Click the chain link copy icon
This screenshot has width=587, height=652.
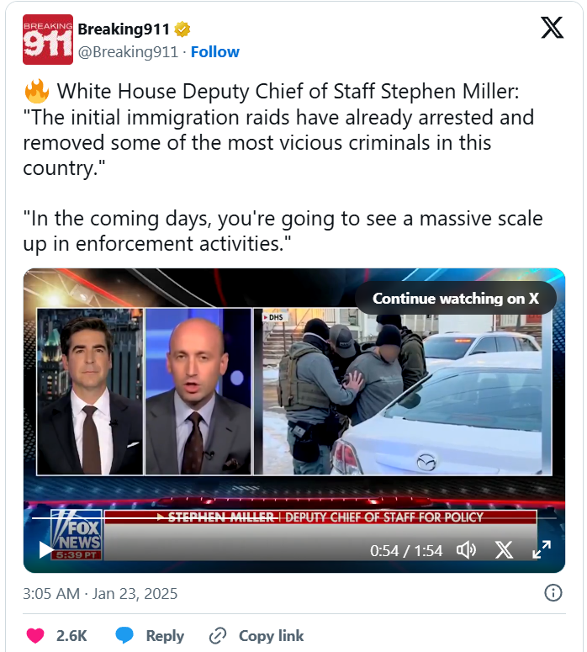[218, 636]
